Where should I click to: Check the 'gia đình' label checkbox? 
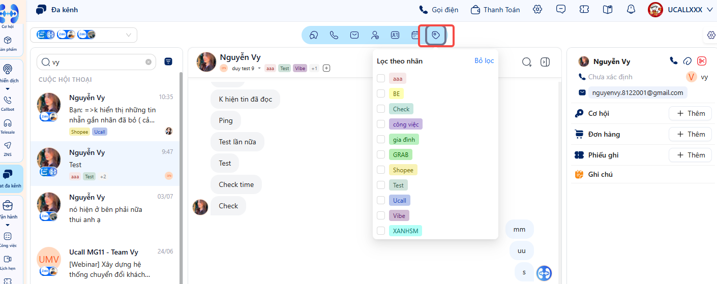click(380, 139)
